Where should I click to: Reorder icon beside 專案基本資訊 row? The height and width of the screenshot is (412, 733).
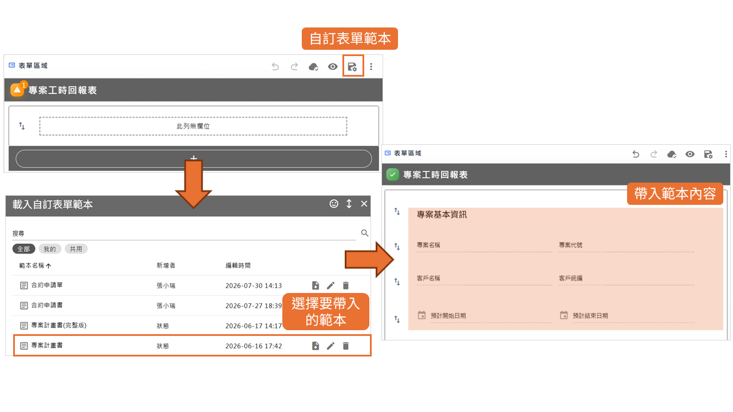(397, 211)
